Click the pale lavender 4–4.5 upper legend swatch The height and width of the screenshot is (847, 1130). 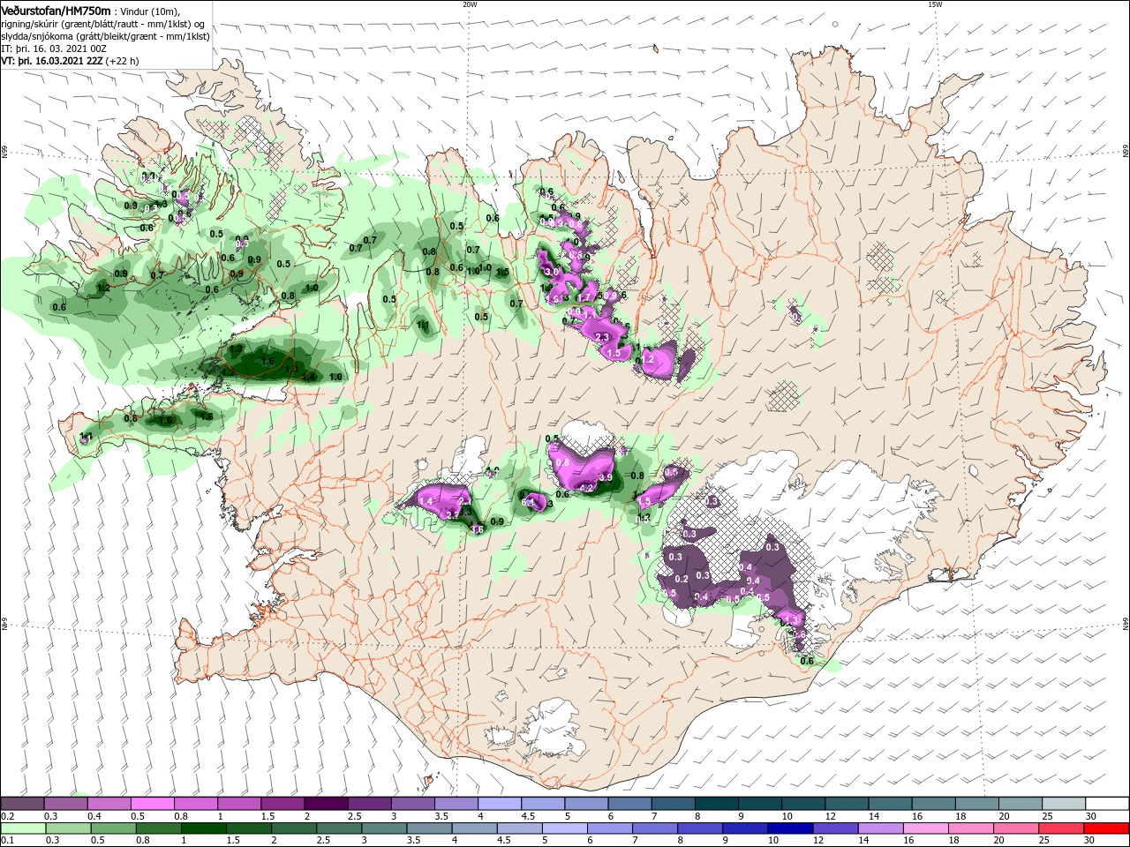498,804
